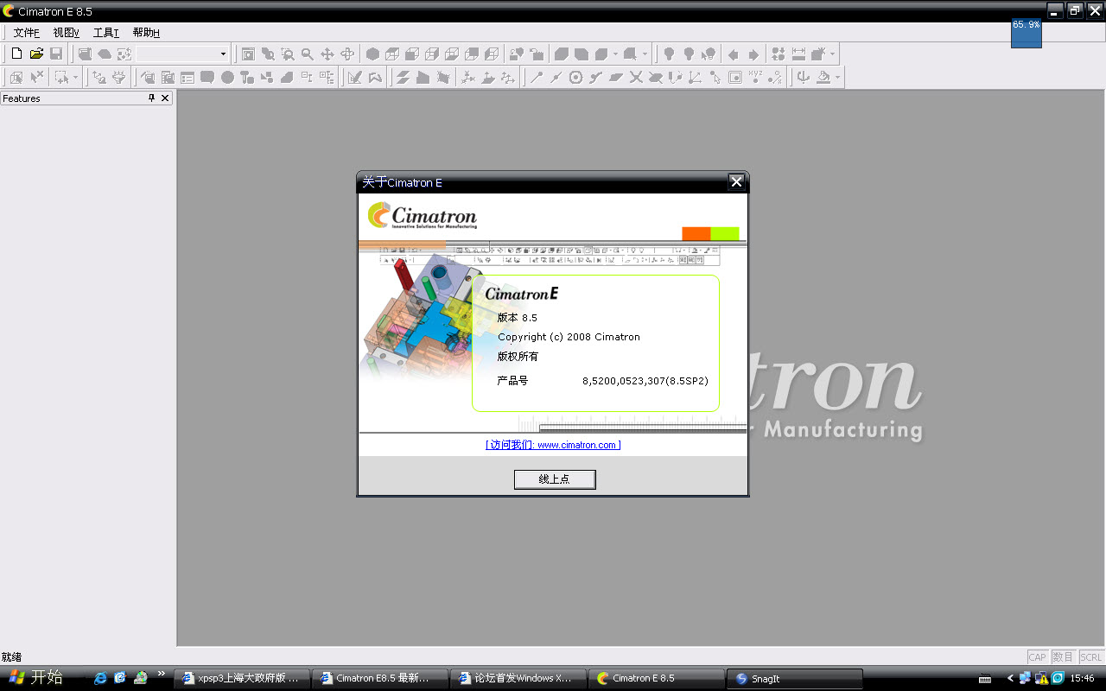
Task: Click the crossed-lines intersection icon
Action: (636, 77)
